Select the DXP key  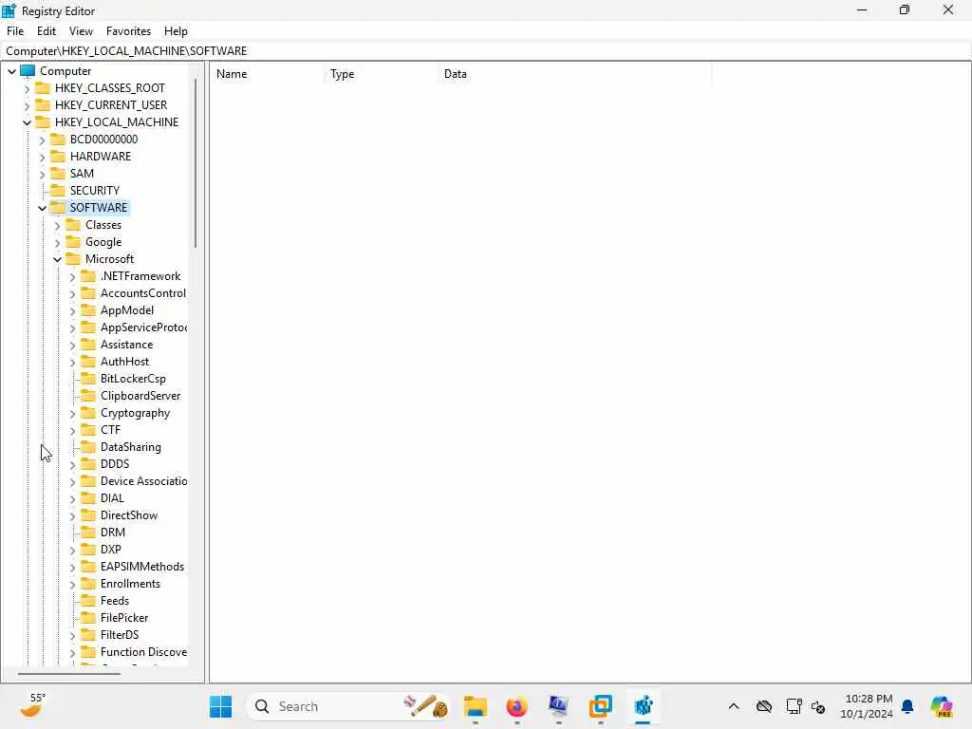coord(110,550)
